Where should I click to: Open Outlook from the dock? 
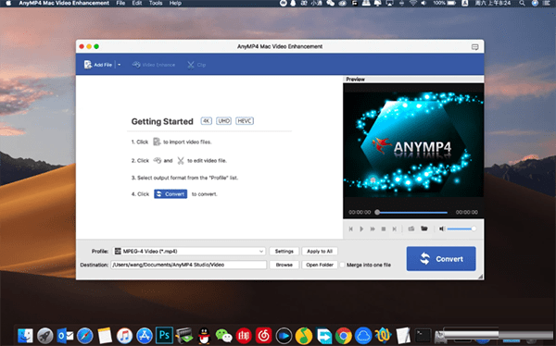pos(65,336)
